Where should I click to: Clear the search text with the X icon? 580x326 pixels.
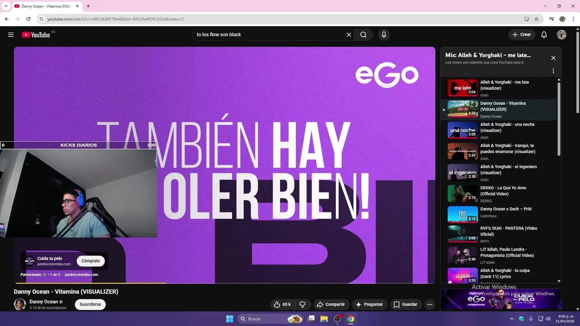[349, 35]
